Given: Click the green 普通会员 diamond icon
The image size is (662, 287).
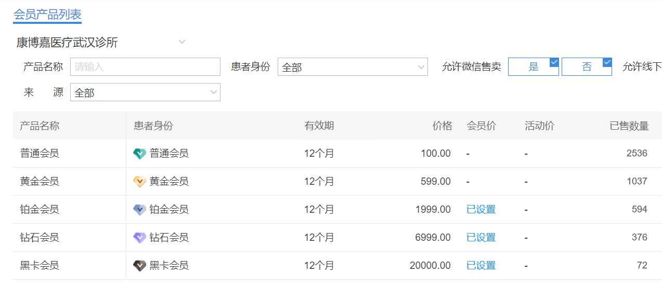Looking at the screenshot, I should pos(139,154).
